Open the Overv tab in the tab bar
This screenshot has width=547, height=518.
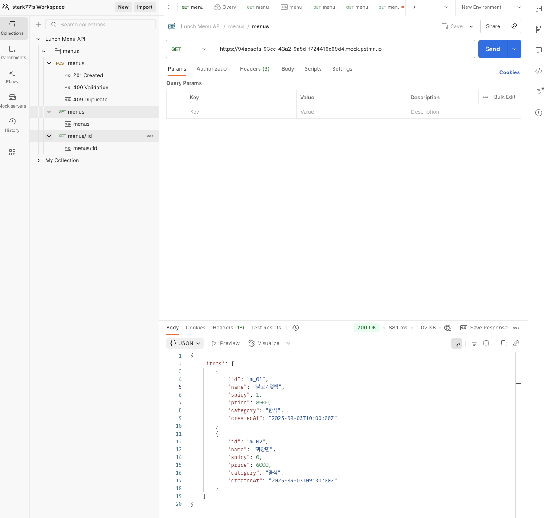pos(225,7)
